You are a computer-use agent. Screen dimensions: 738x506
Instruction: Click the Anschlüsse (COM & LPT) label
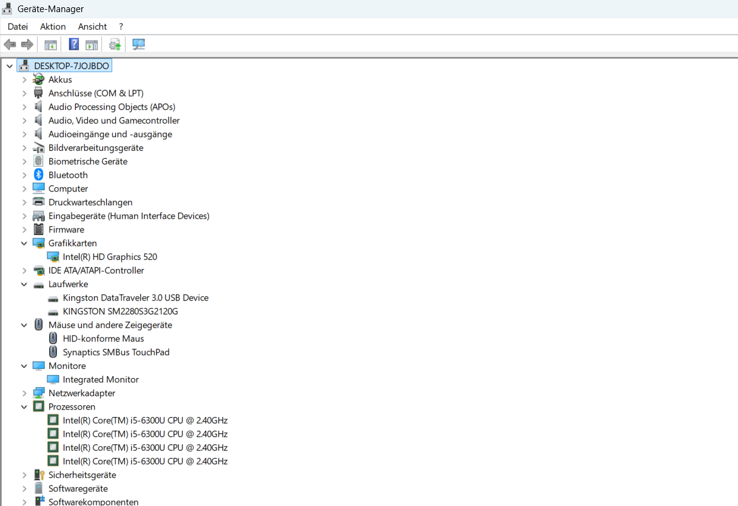96,93
